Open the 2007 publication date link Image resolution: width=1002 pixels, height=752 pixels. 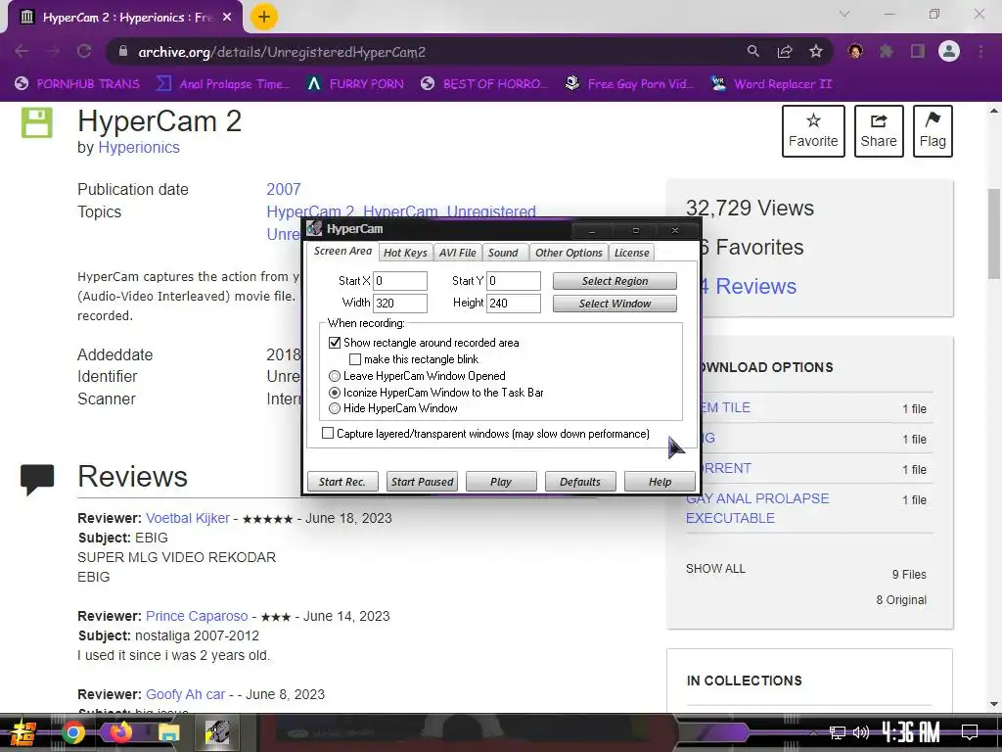pos(283,189)
